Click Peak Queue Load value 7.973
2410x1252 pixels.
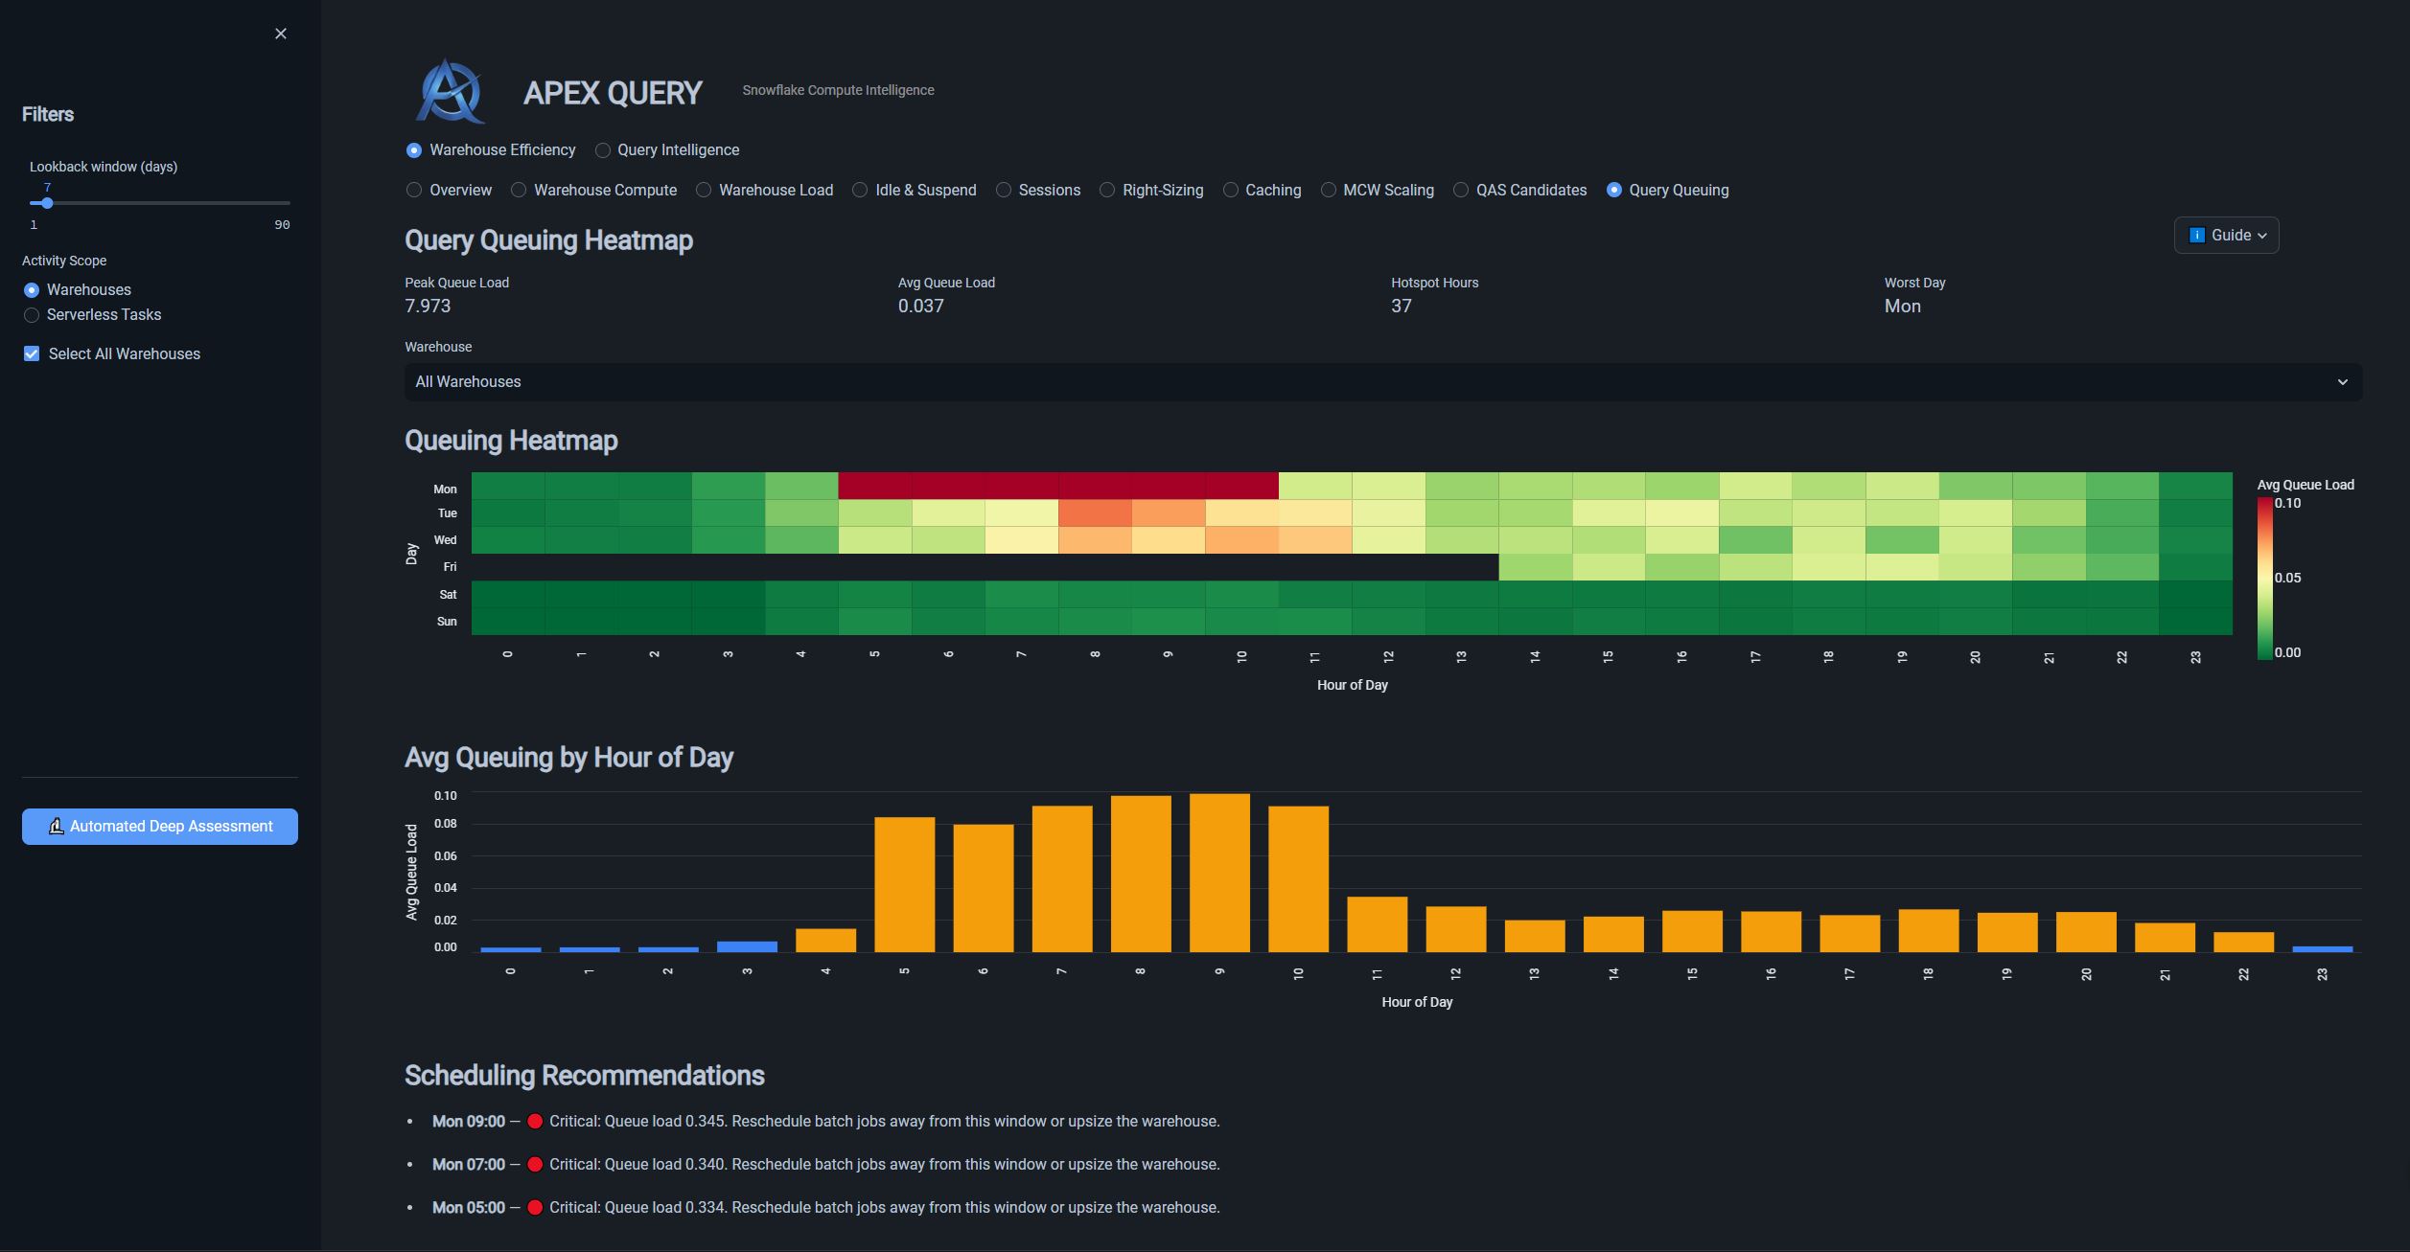pos(428,307)
